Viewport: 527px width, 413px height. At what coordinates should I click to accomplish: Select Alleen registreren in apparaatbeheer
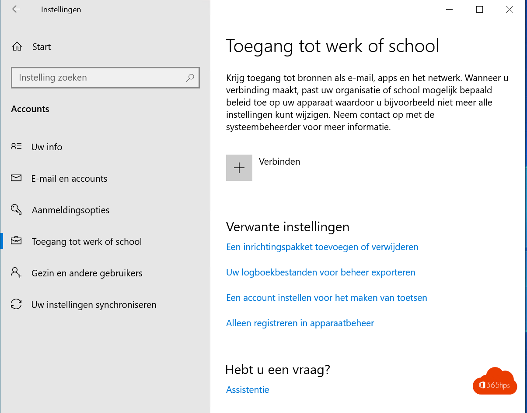(x=300, y=323)
